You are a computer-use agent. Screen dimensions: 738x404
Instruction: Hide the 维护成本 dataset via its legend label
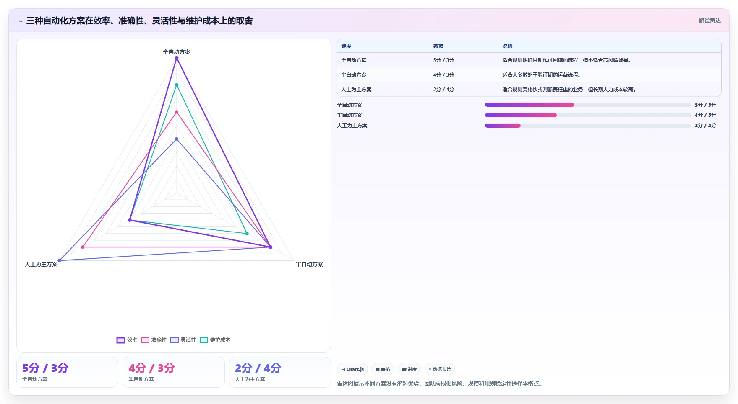(220, 340)
